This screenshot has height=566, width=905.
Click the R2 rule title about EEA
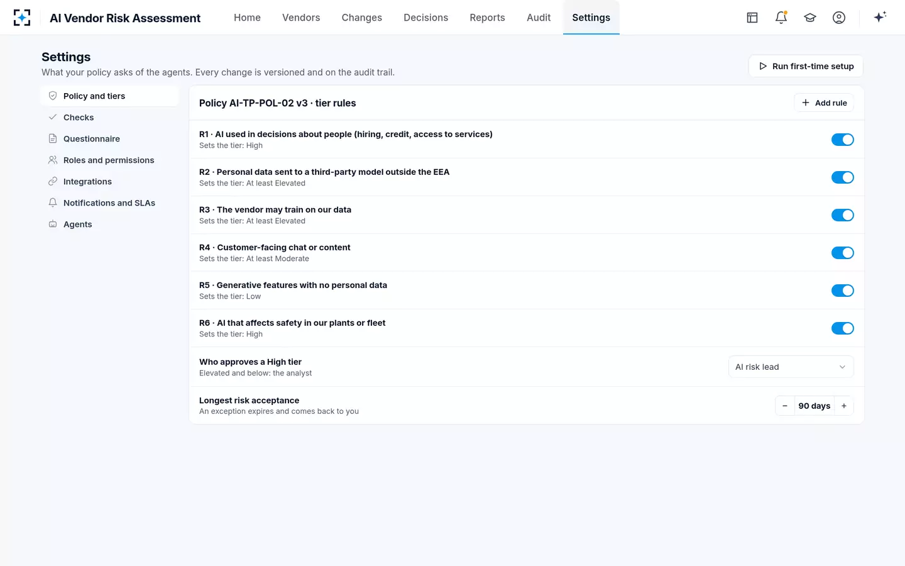(324, 172)
